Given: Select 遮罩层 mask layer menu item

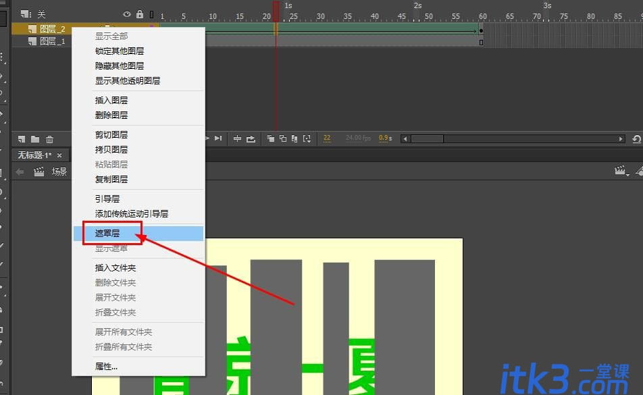Looking at the screenshot, I should click(x=138, y=234).
